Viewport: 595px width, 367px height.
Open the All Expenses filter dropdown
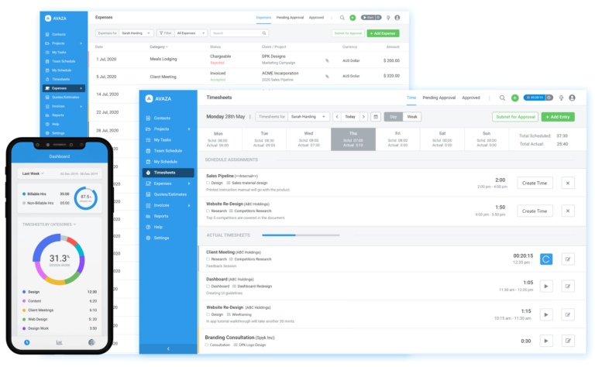click(191, 33)
